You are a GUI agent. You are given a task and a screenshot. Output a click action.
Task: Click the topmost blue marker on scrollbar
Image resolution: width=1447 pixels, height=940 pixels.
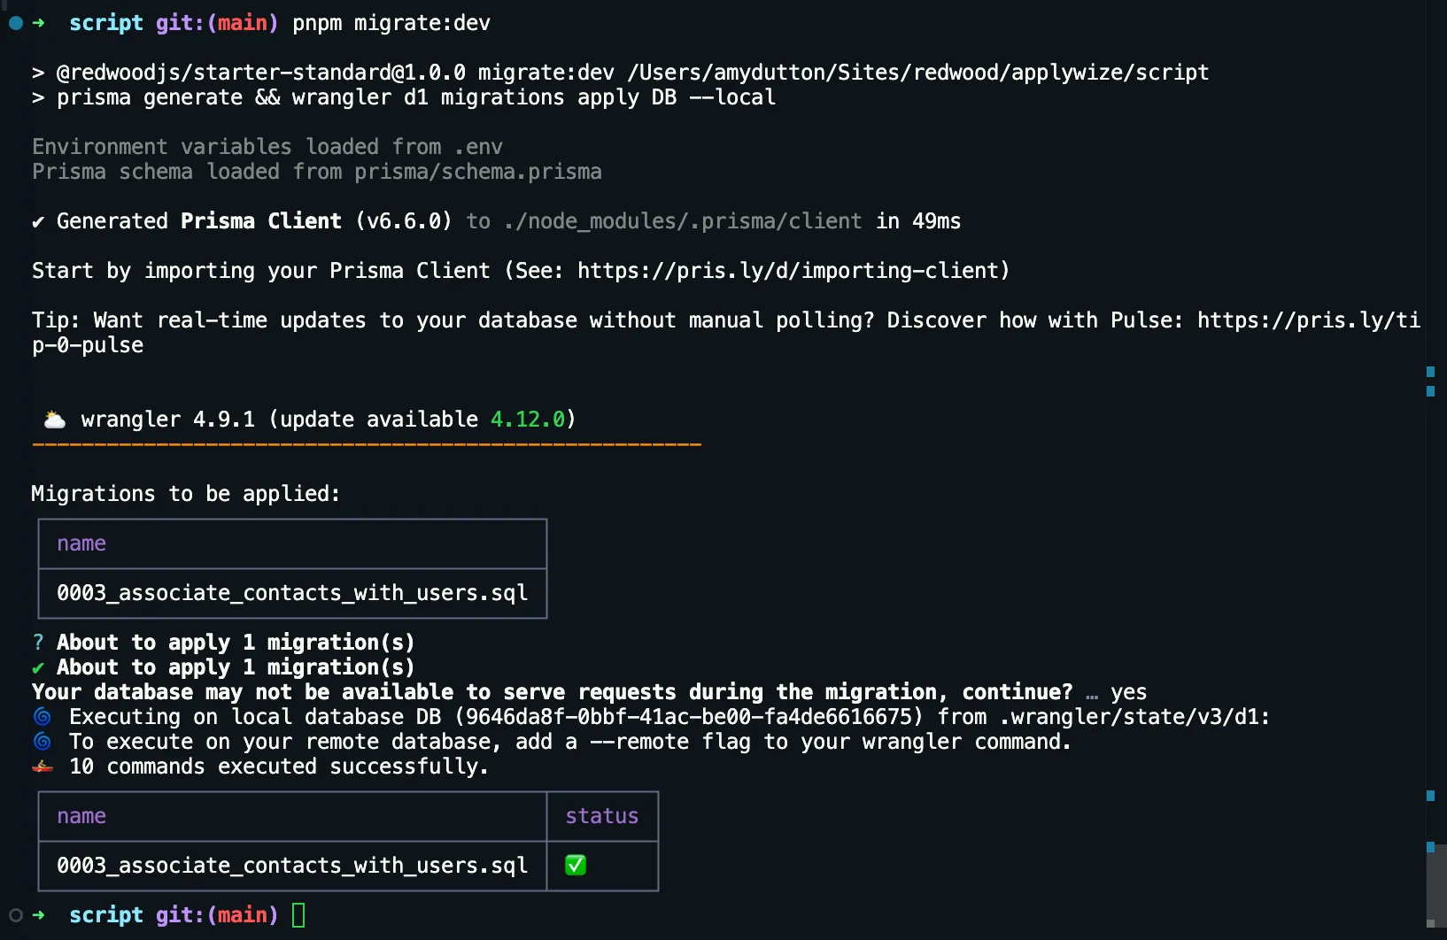click(x=1430, y=372)
